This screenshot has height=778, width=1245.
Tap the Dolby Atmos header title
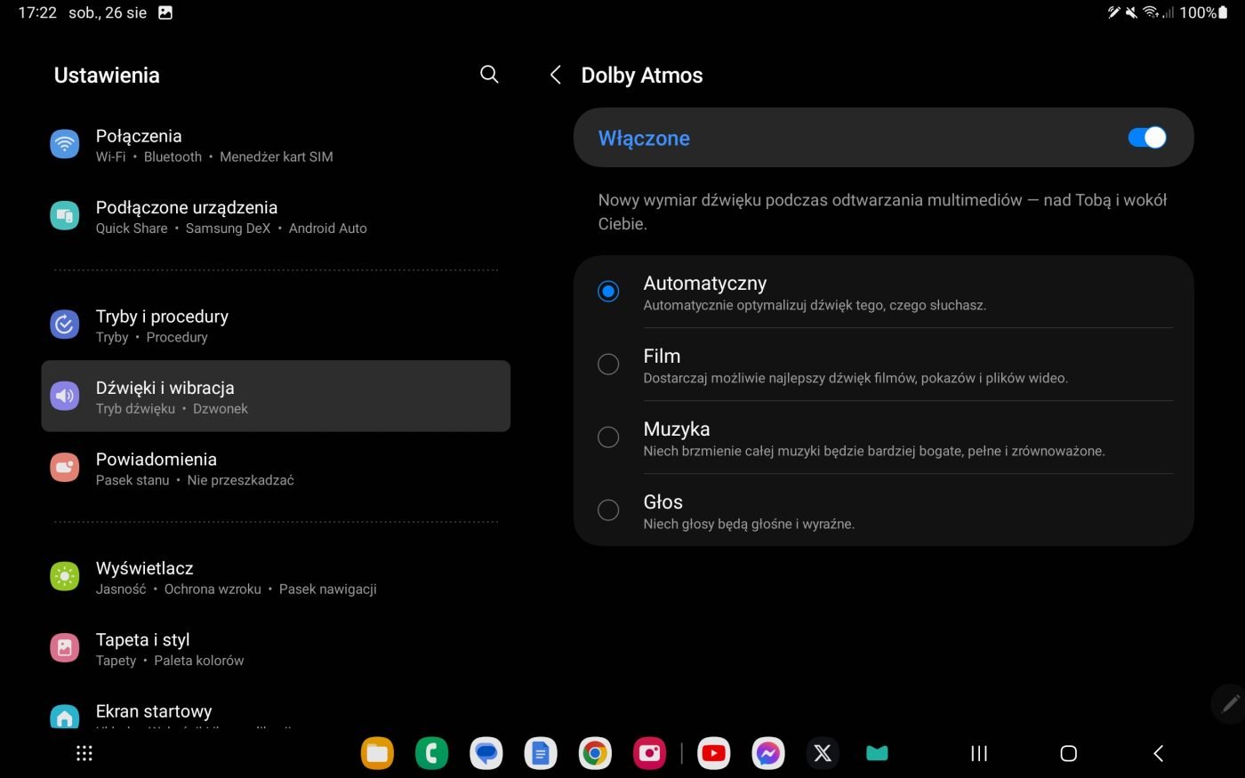click(x=641, y=76)
